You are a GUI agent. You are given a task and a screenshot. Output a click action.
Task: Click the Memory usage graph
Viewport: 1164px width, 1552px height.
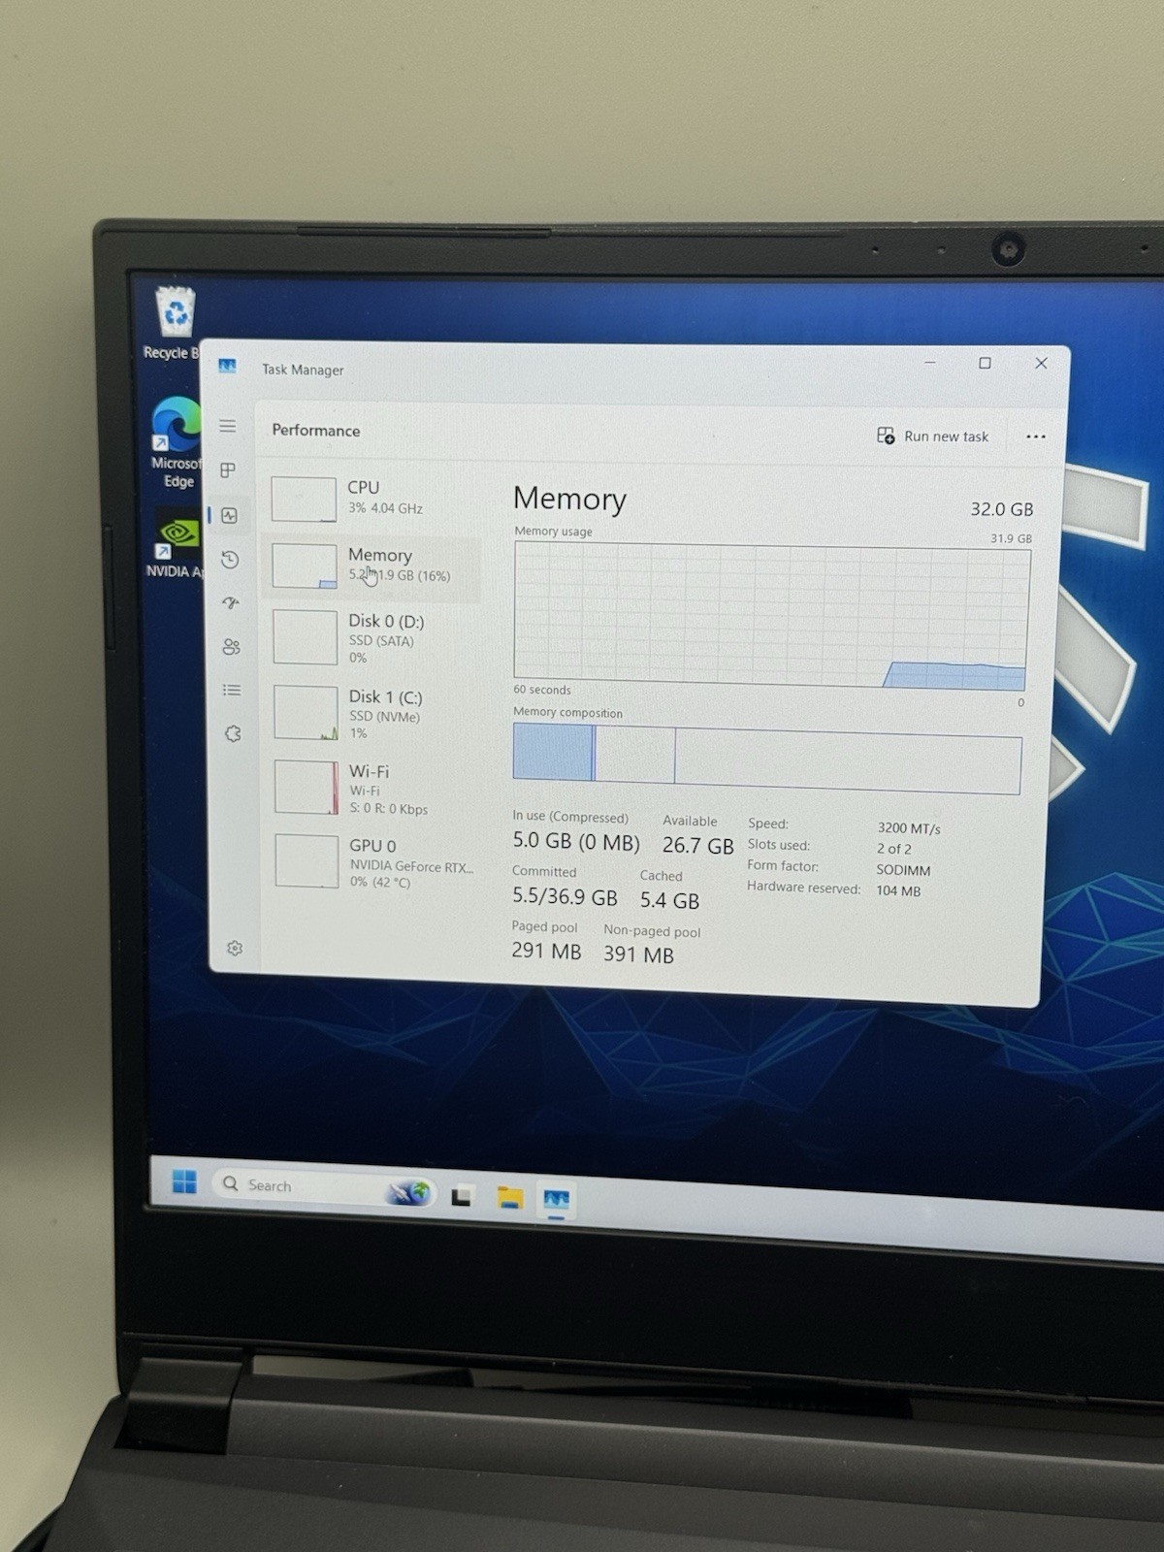771,615
